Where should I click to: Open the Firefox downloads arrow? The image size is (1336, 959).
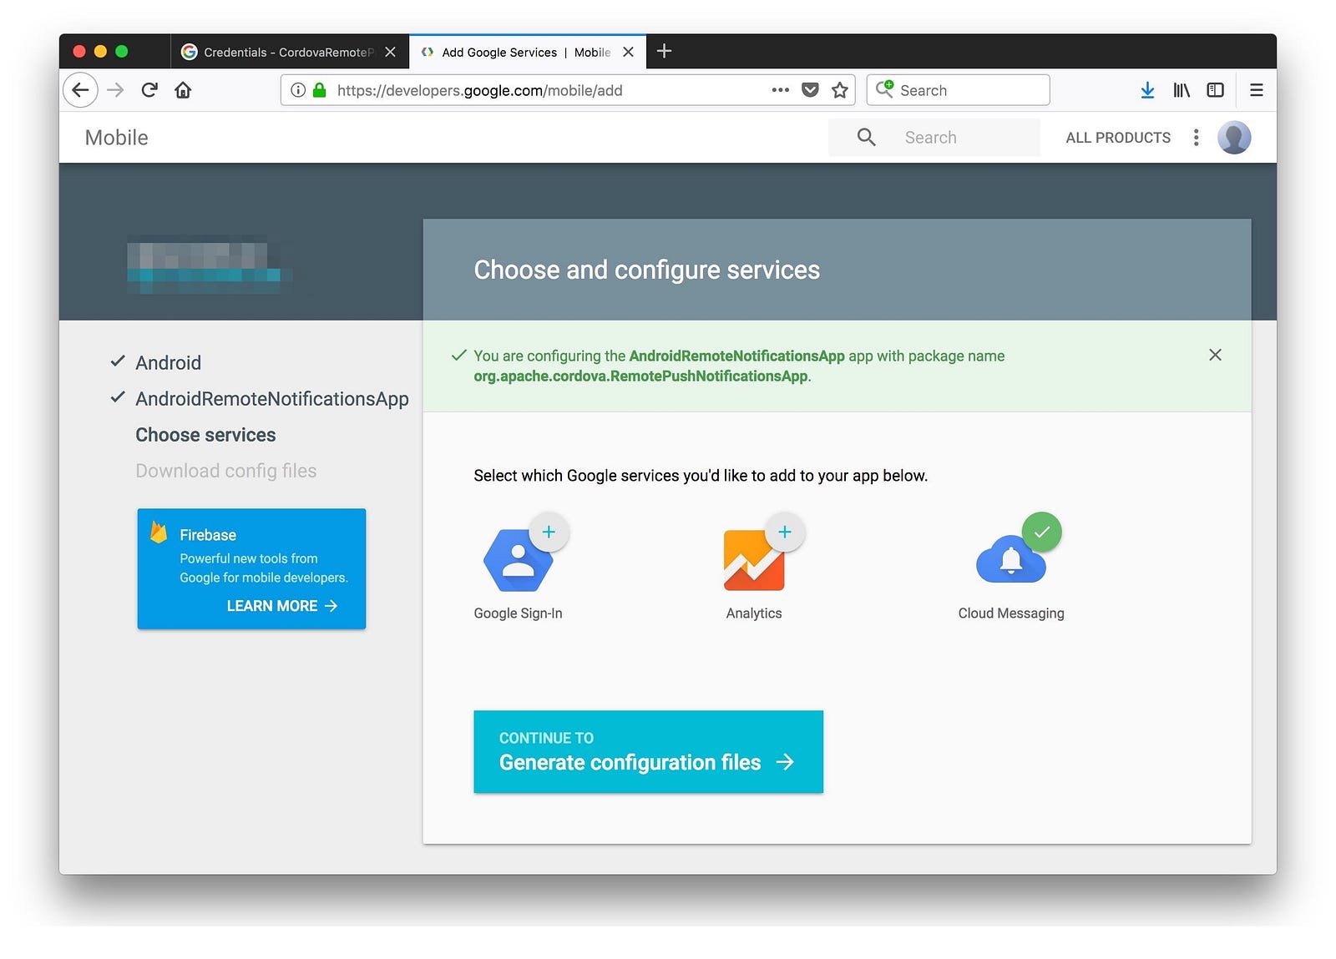[1147, 90]
